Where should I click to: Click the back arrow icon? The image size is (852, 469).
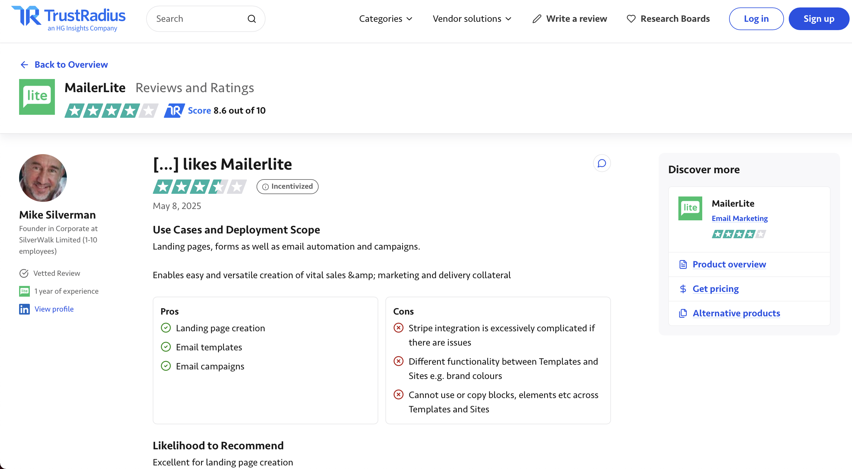tap(24, 65)
